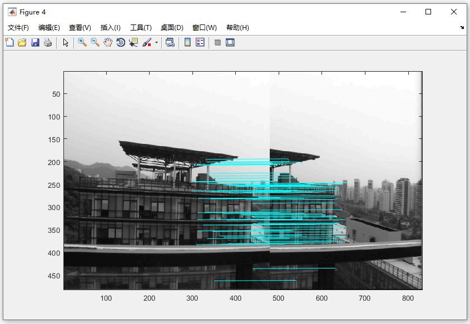Minimize the Figure 4 window
The height and width of the screenshot is (324, 470).
(x=403, y=12)
